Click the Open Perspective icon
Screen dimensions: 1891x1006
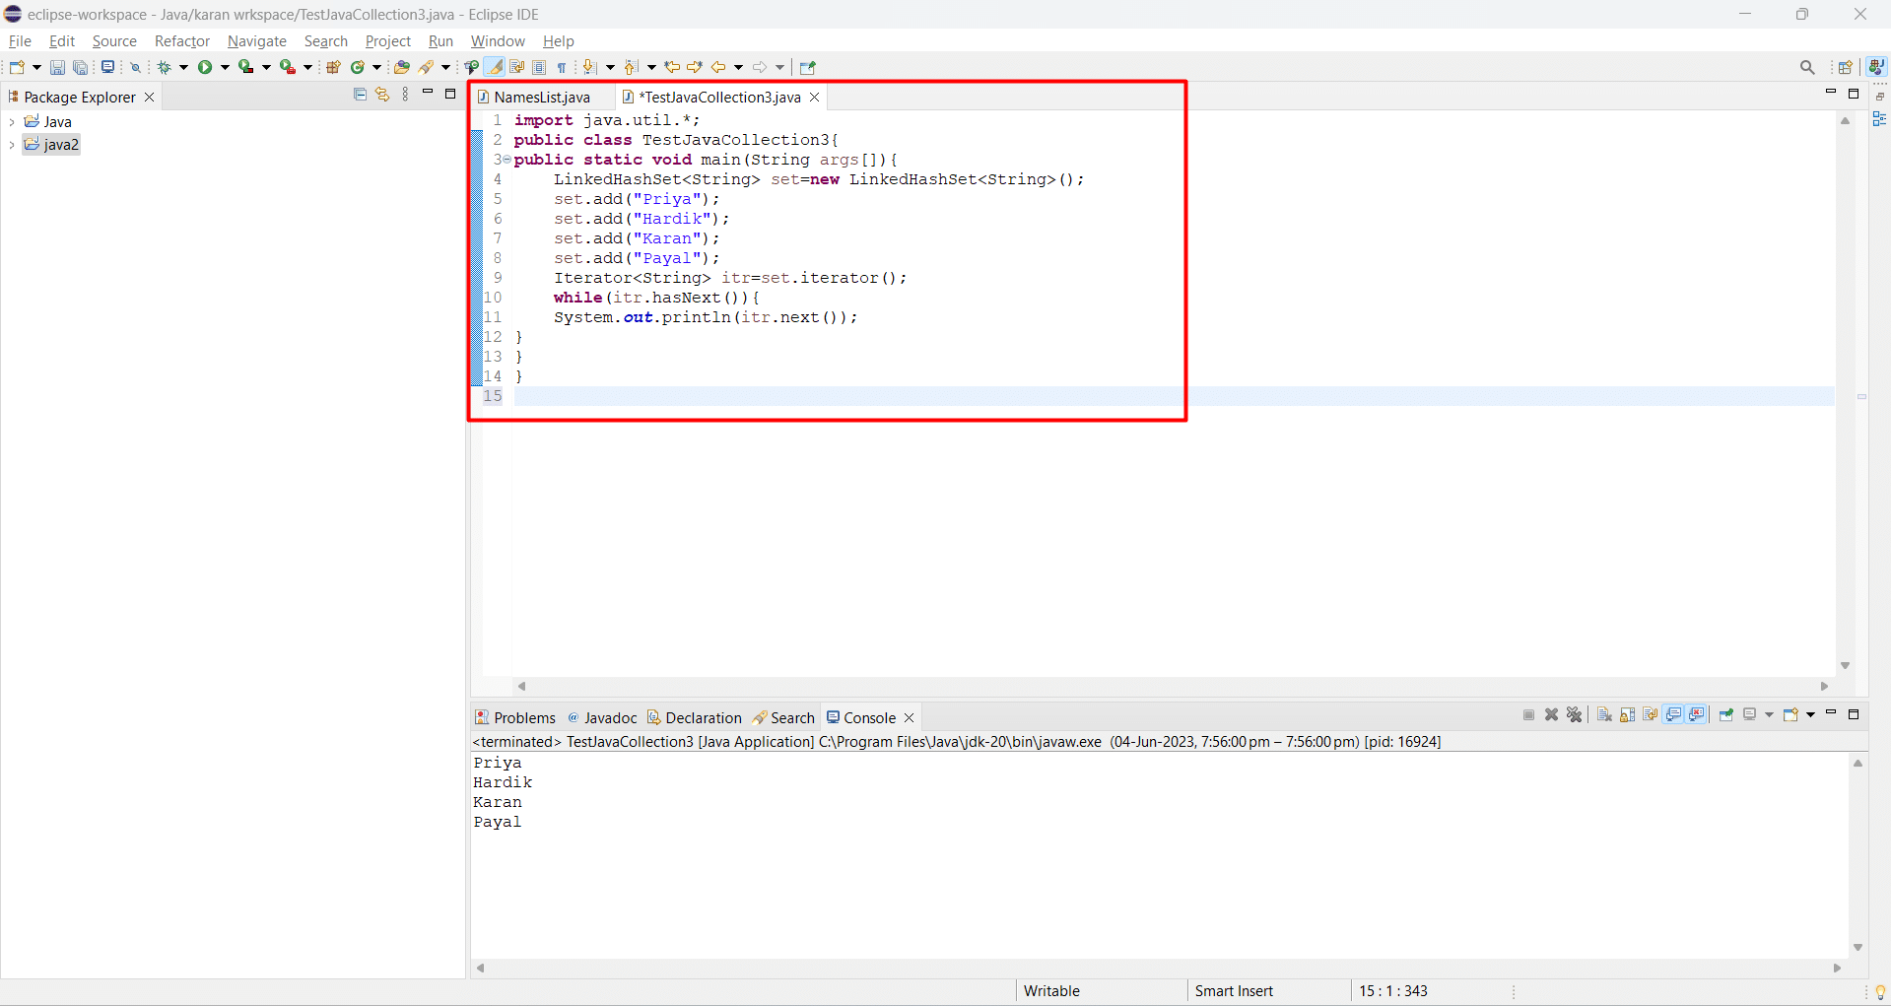click(x=1846, y=67)
